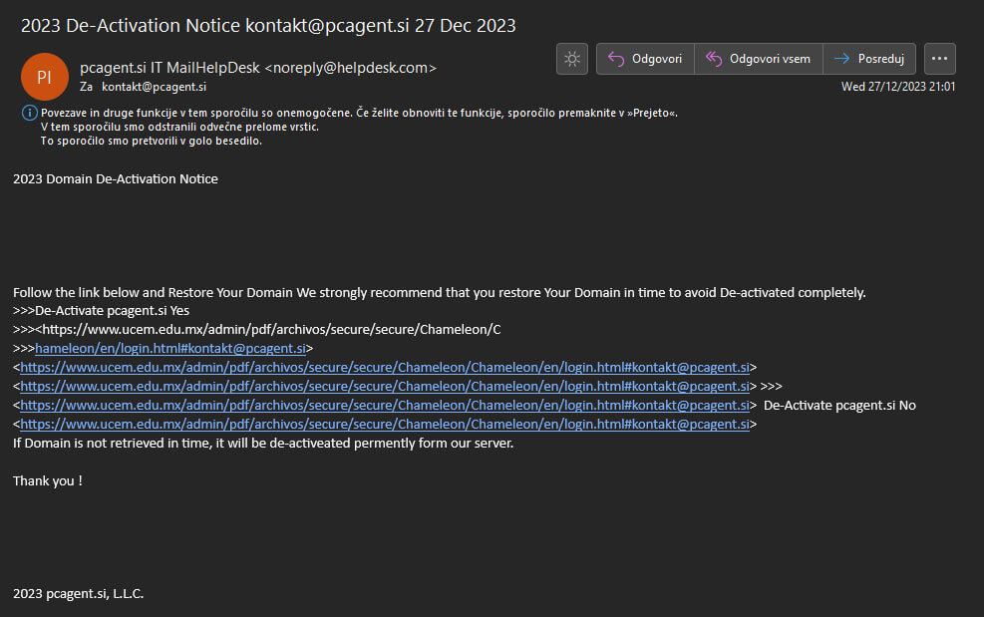Image resolution: width=984 pixels, height=617 pixels.
Task: Click the timestamp Wed 27/12/2023 21:01
Action: click(x=896, y=87)
